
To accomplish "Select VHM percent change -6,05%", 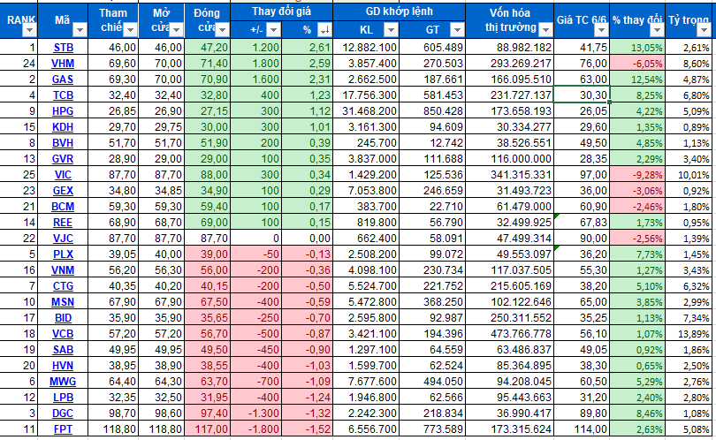I will point(637,64).
